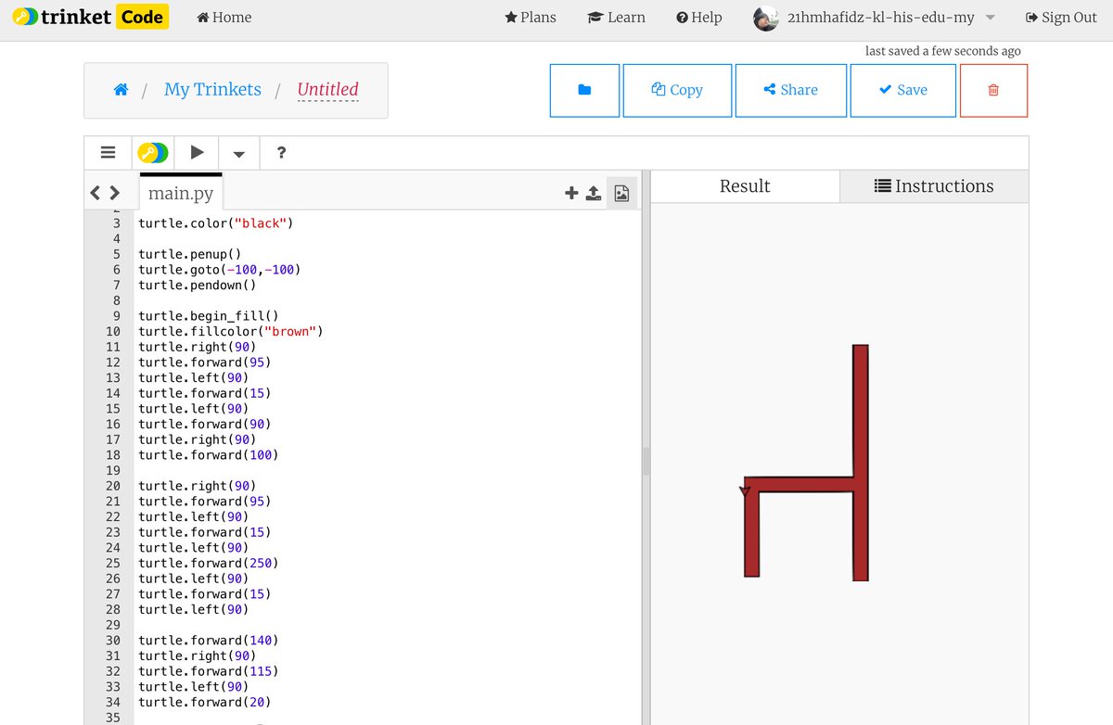This screenshot has width=1113, height=725.
Task: Copy this trinket
Action: point(677,90)
